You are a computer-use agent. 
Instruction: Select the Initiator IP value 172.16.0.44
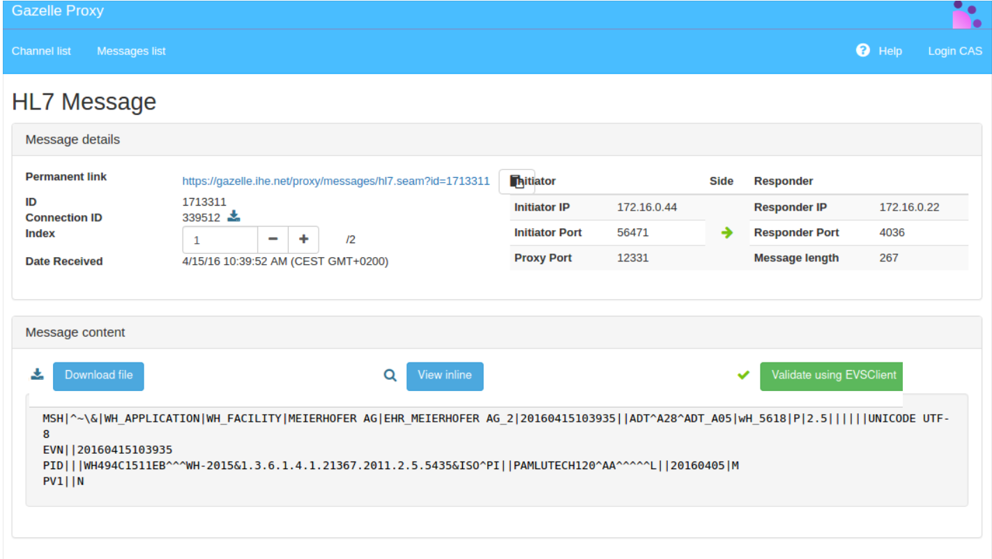[647, 207]
